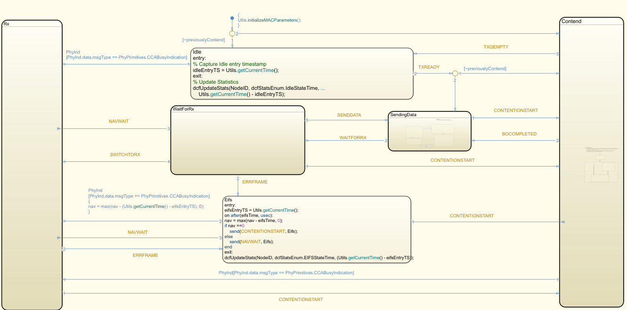Select the SWITCHTORX transition label
Viewport: 627px width, 310px height.
(125, 155)
